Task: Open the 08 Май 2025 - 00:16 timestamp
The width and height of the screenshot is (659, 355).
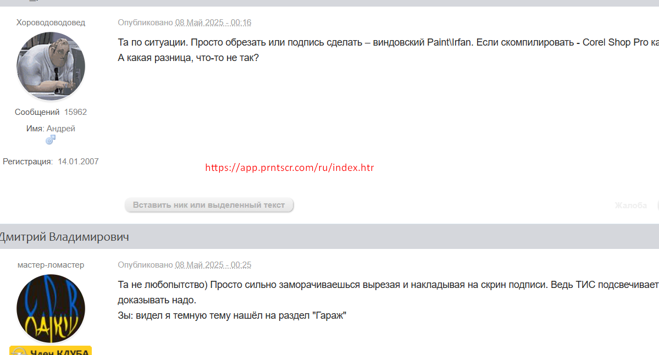Action: (213, 23)
